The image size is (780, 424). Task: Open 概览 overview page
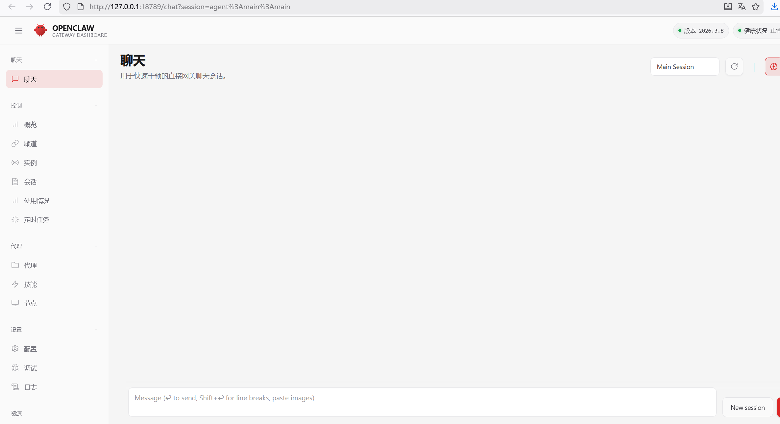coord(30,125)
